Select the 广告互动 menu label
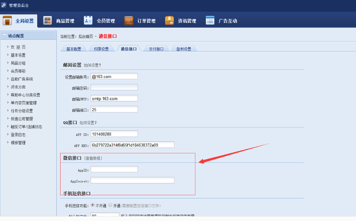This screenshot has height=221, width=356. pos(228,21)
